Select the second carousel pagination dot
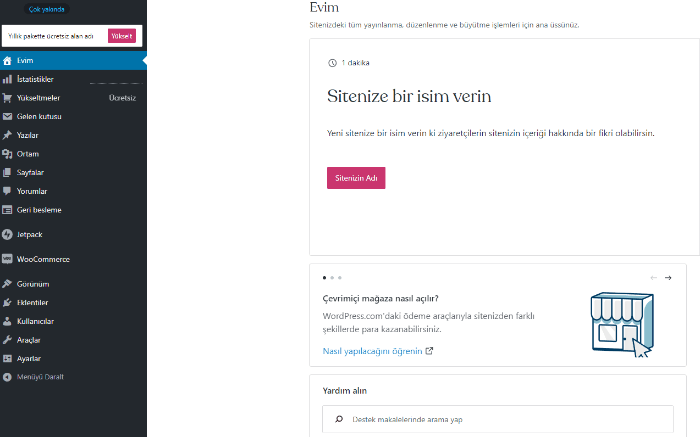Image resolution: width=700 pixels, height=437 pixels. pyautogui.click(x=332, y=278)
